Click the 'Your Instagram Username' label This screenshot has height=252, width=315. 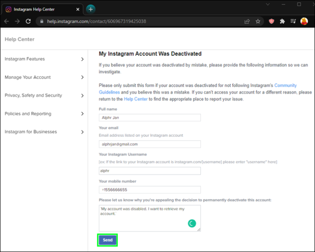click(123, 155)
